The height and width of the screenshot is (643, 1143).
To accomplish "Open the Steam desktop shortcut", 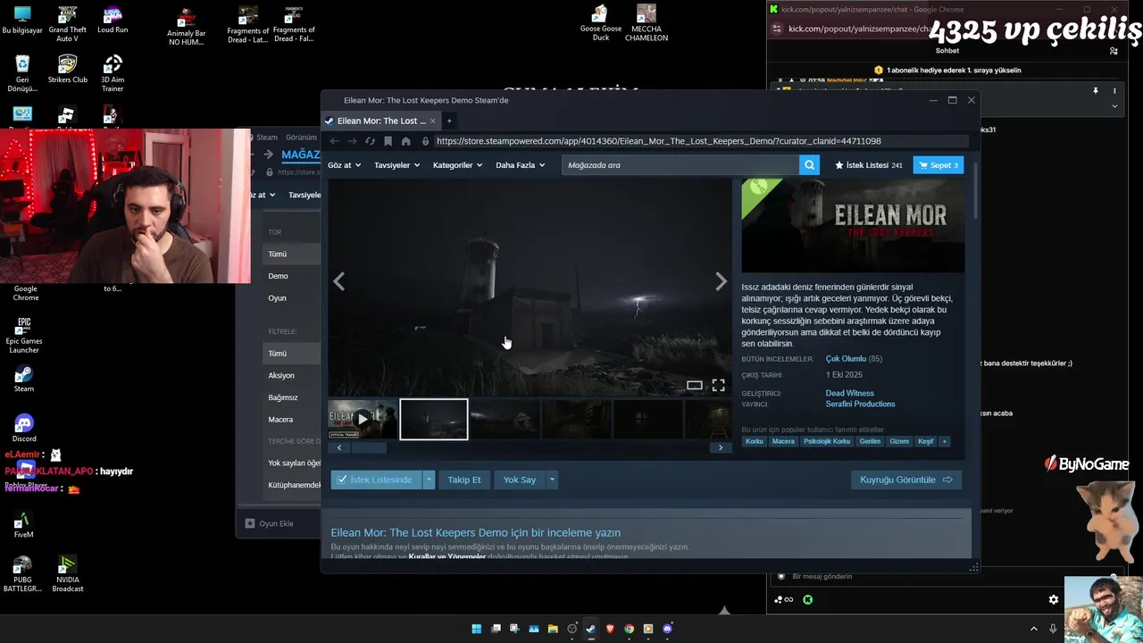I will [x=24, y=379].
